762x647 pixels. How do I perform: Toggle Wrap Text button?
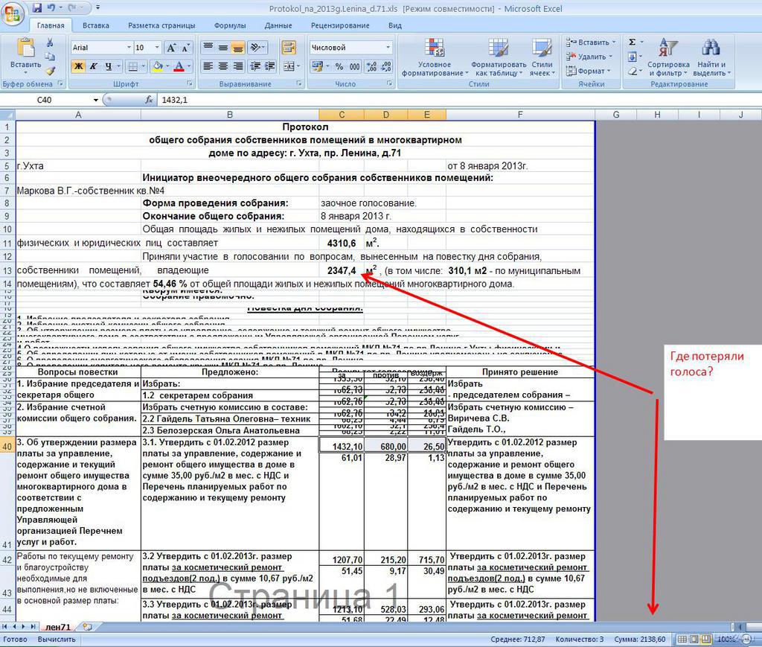click(x=289, y=47)
